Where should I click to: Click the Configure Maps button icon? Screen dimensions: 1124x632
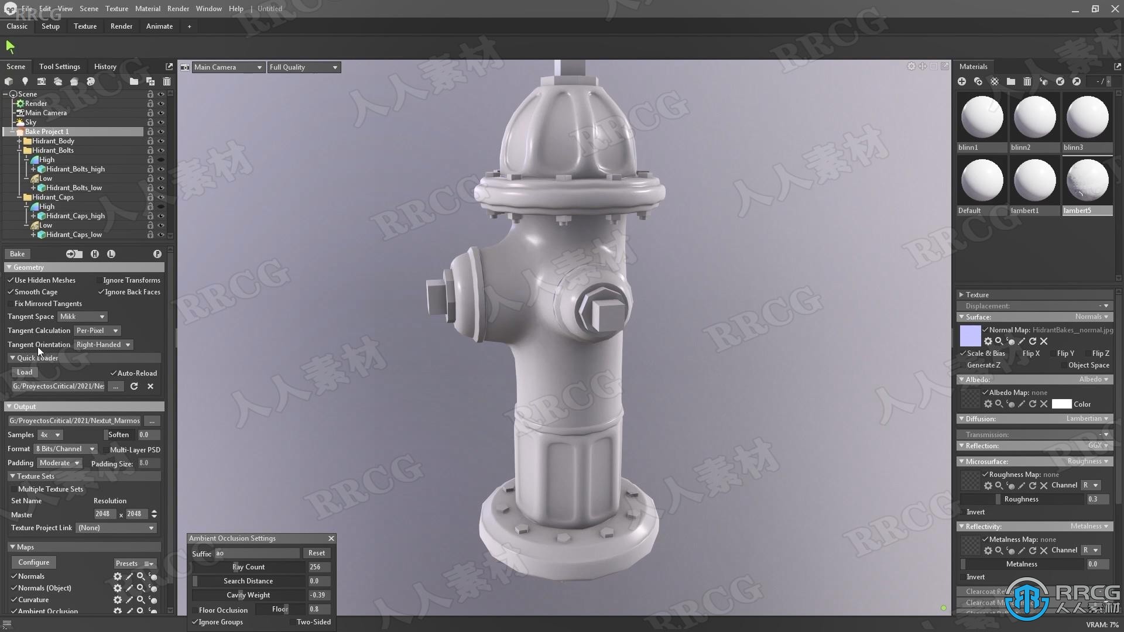point(32,561)
